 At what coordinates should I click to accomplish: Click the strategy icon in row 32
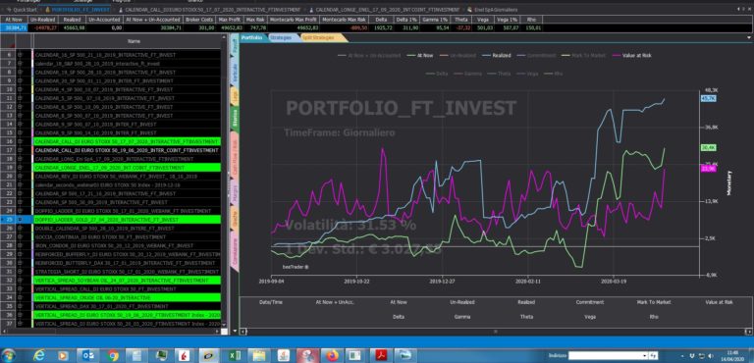[21, 280]
